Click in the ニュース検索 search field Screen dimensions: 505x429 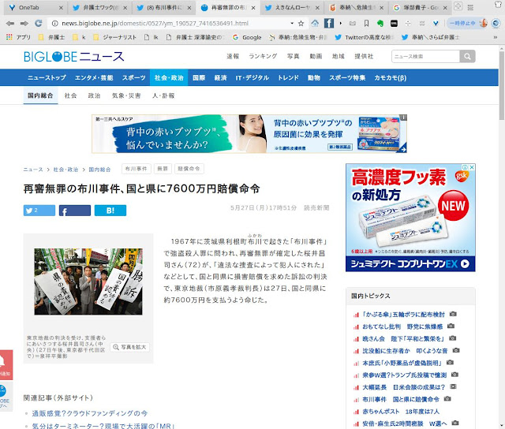(425, 57)
